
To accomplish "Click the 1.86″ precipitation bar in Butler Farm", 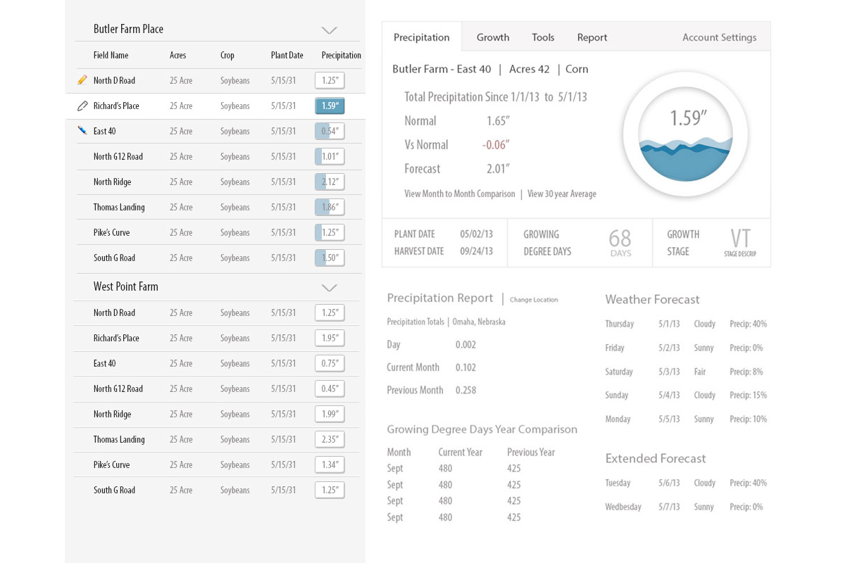I will 330,207.
